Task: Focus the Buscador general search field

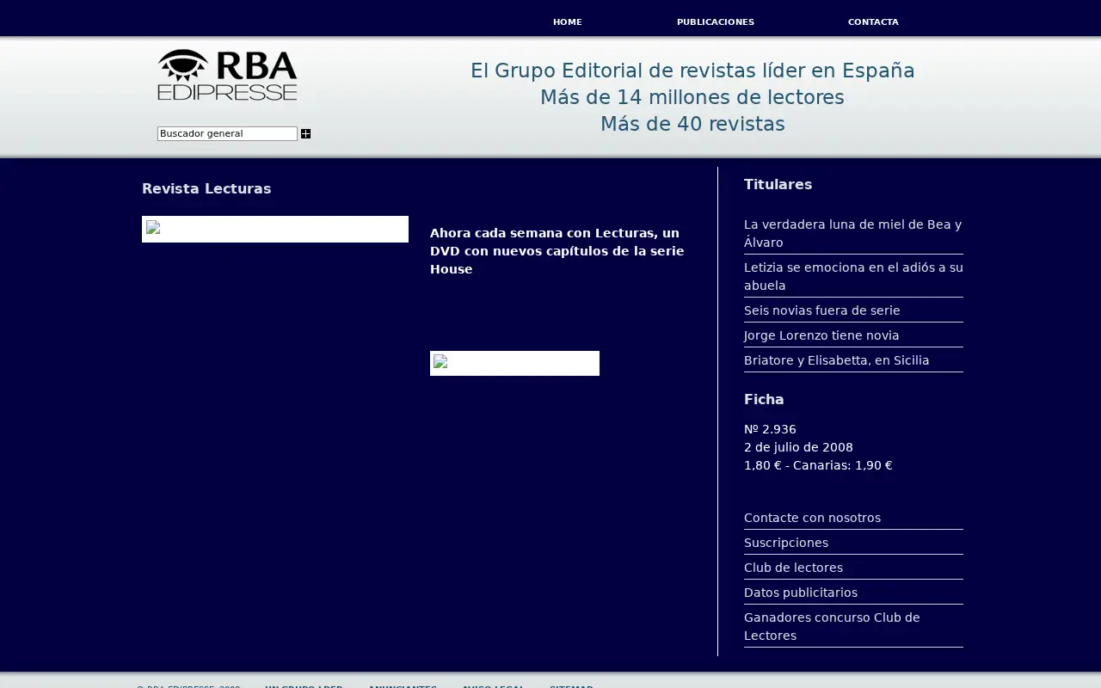Action: coord(227,133)
